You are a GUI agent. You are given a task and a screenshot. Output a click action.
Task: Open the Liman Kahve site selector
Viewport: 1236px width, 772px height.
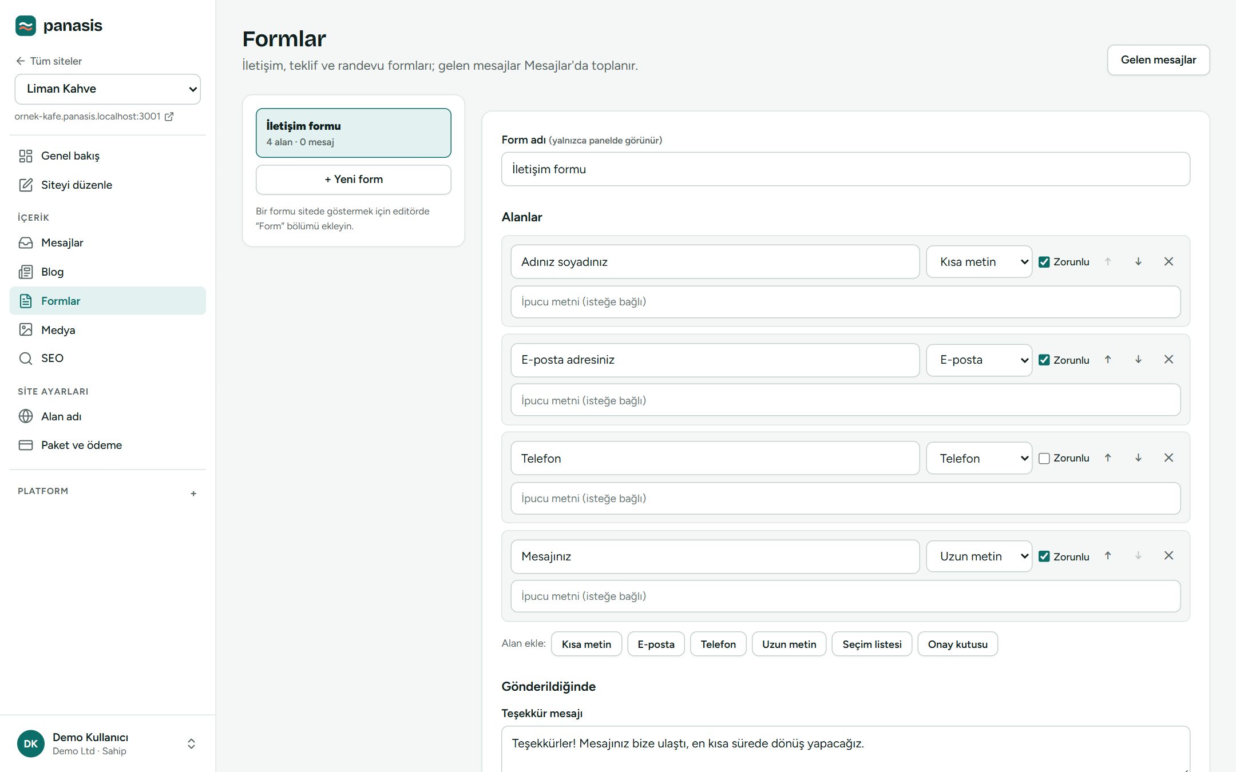point(108,89)
